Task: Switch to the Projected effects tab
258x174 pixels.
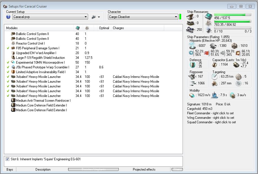Action: coord(144,170)
